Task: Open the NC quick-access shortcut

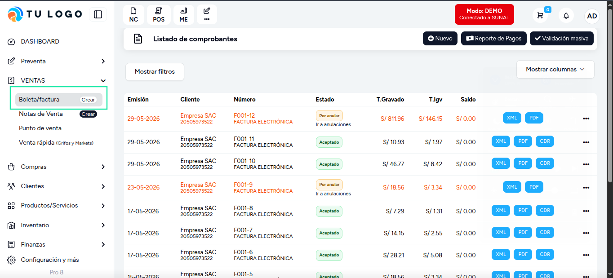Action: coord(133,15)
